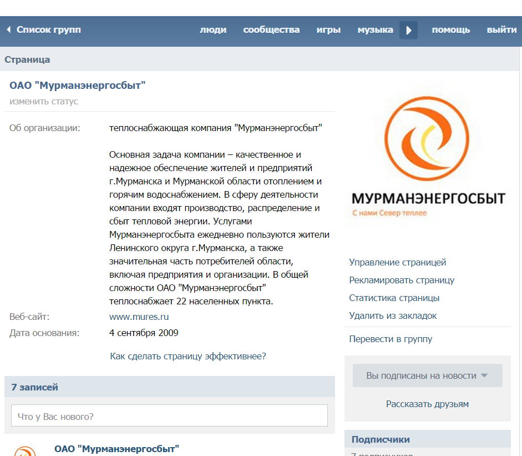The width and height of the screenshot is (522, 456).
Task: Open the игры menu item
Action: (328, 30)
